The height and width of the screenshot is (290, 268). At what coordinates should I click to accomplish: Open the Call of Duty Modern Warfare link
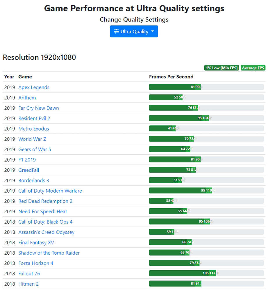point(50,191)
